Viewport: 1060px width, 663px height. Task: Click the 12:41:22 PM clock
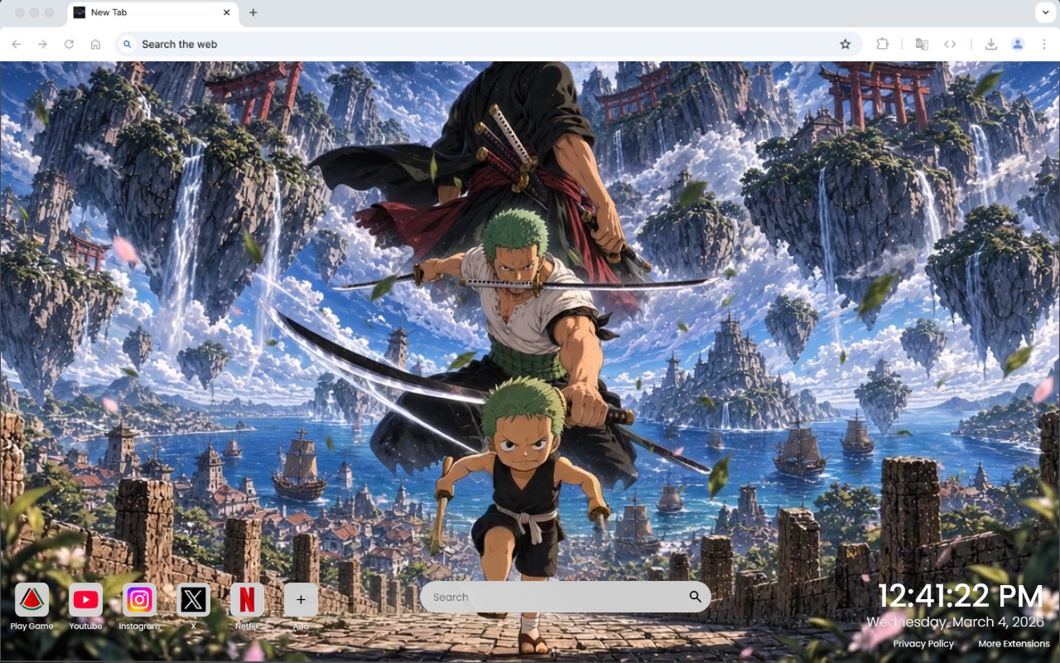961,597
